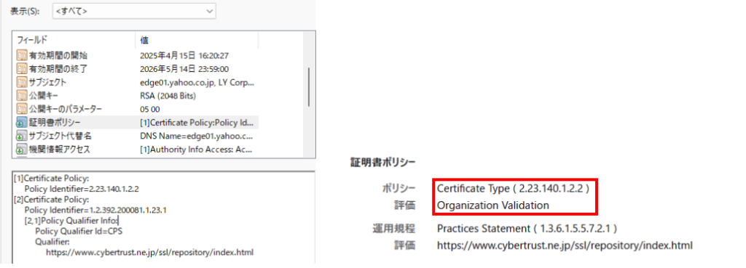The height and width of the screenshot is (268, 746).
Task: Select the 有効期間の開始 field icon
Action: [x=22, y=55]
